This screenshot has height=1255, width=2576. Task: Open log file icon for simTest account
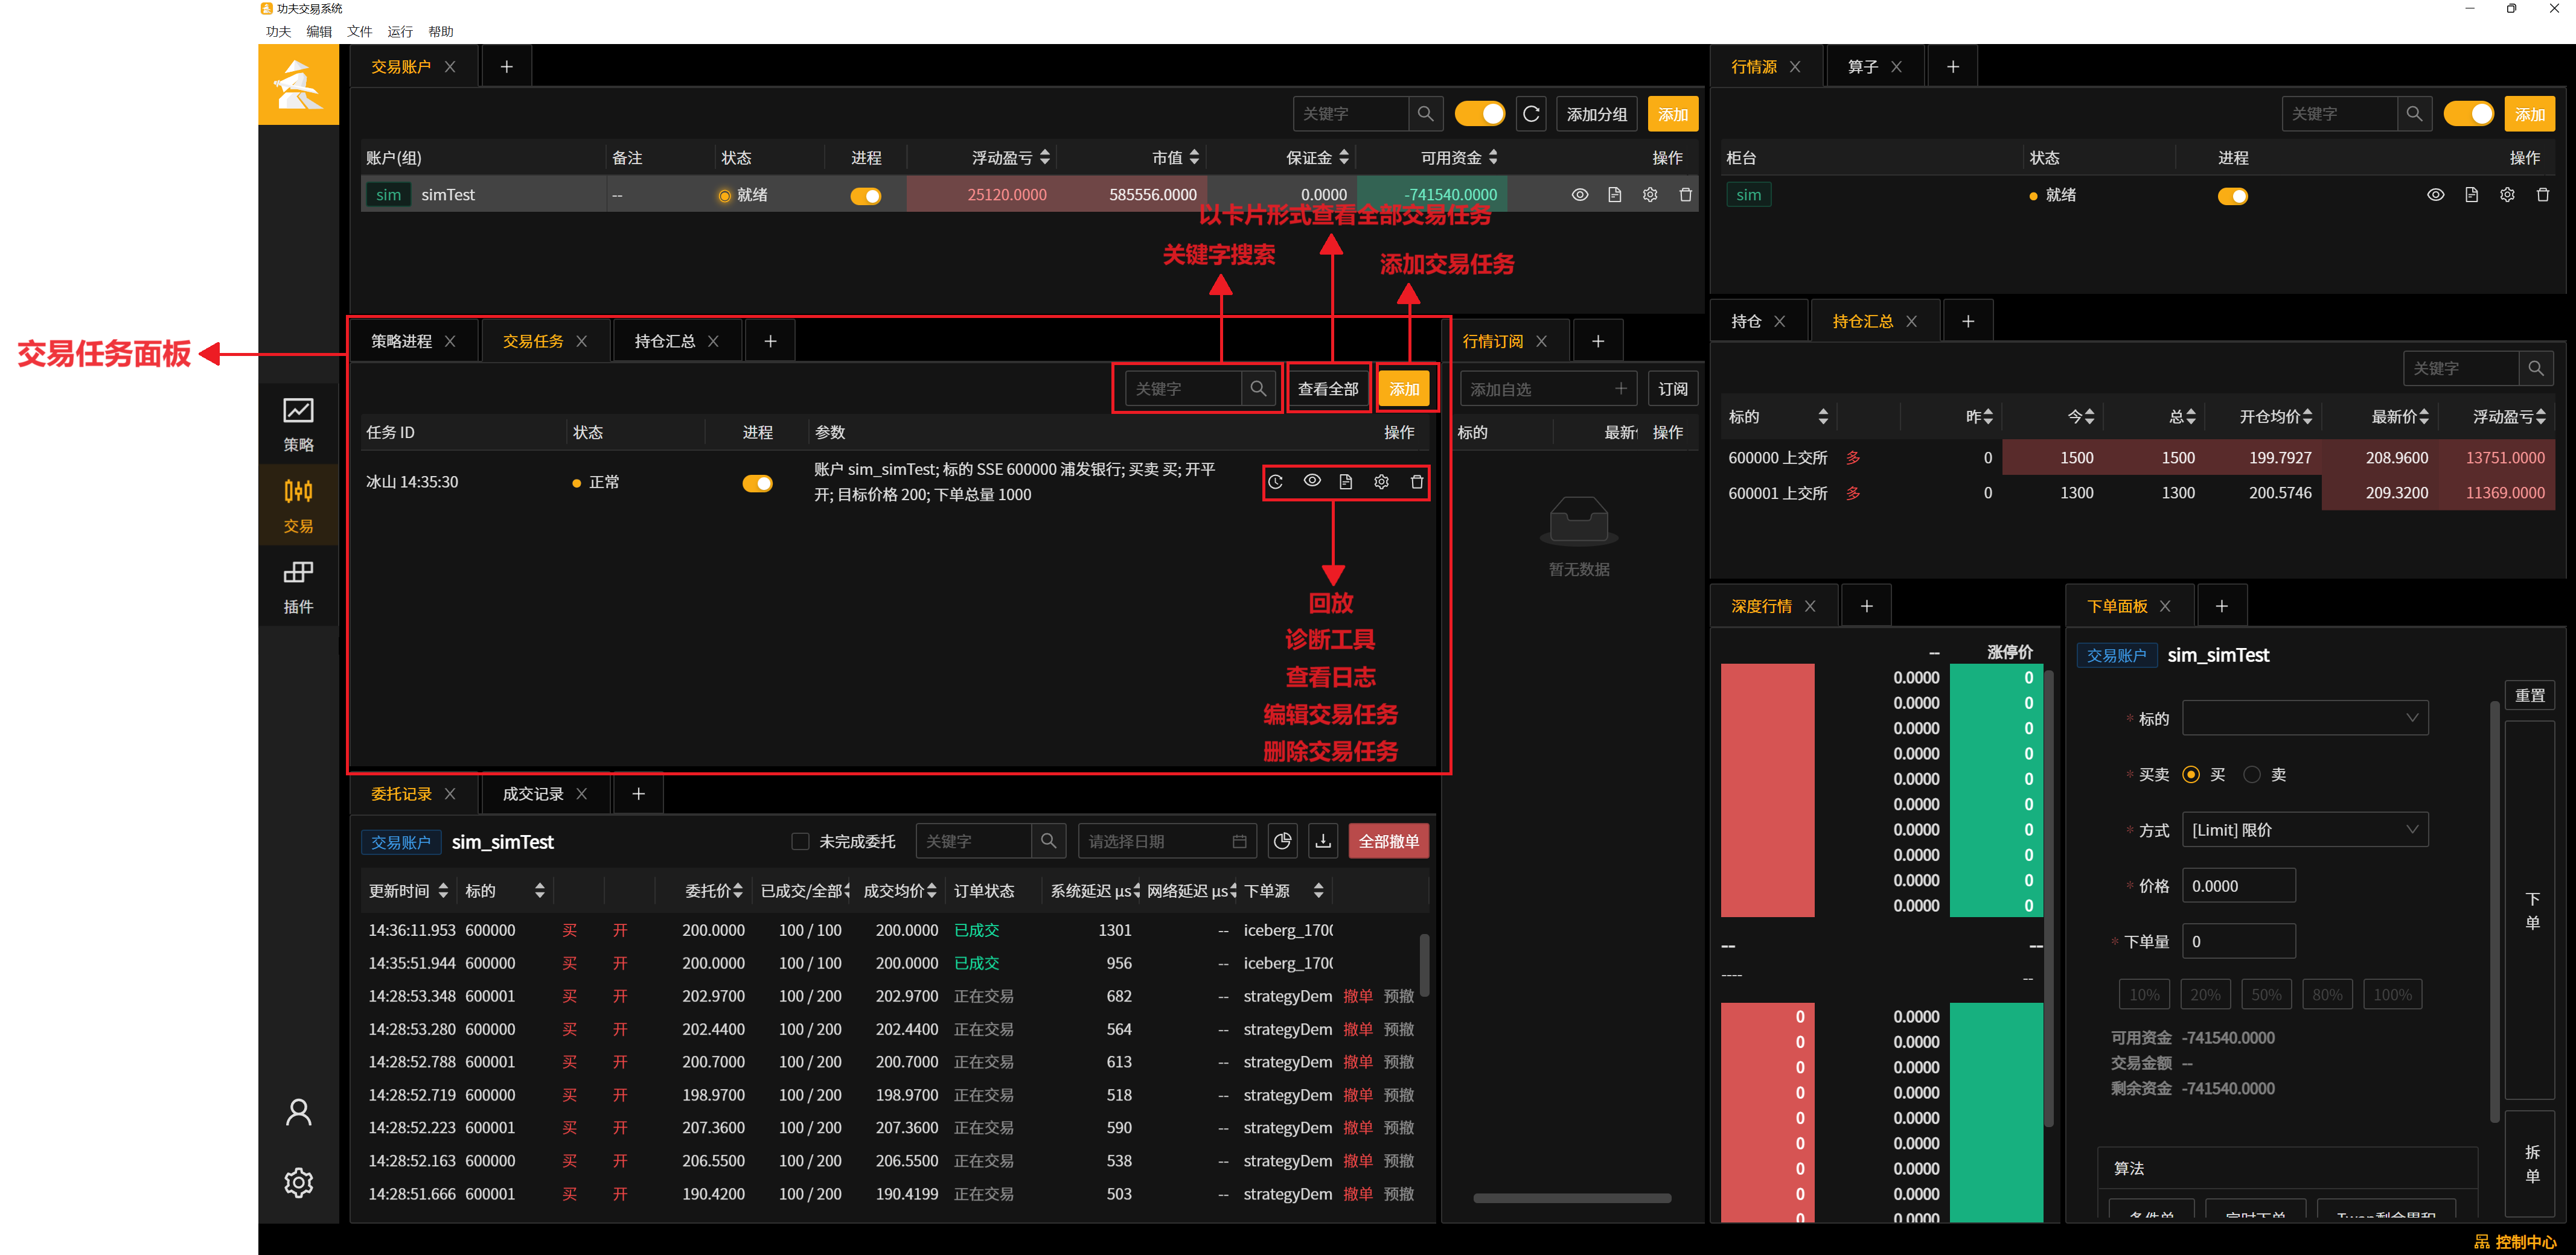pyautogui.click(x=1614, y=195)
